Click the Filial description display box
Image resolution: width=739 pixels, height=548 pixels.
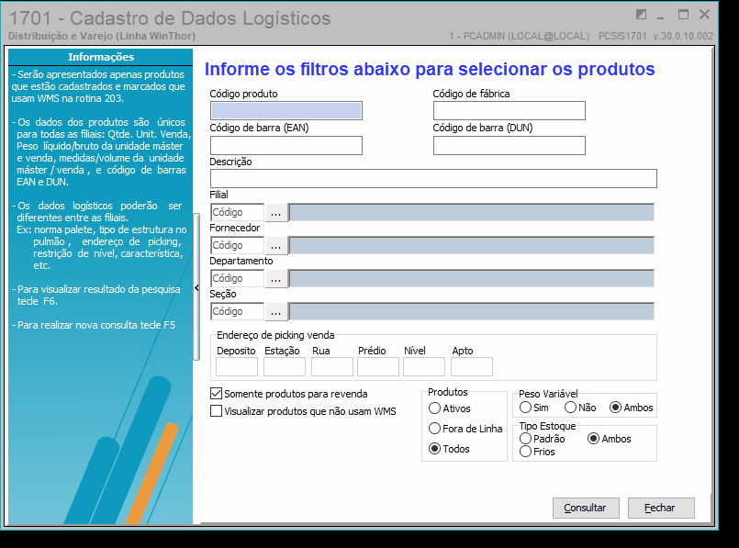point(471,213)
